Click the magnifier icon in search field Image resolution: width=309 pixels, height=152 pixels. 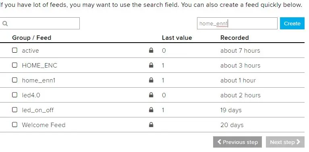[x=5, y=24]
